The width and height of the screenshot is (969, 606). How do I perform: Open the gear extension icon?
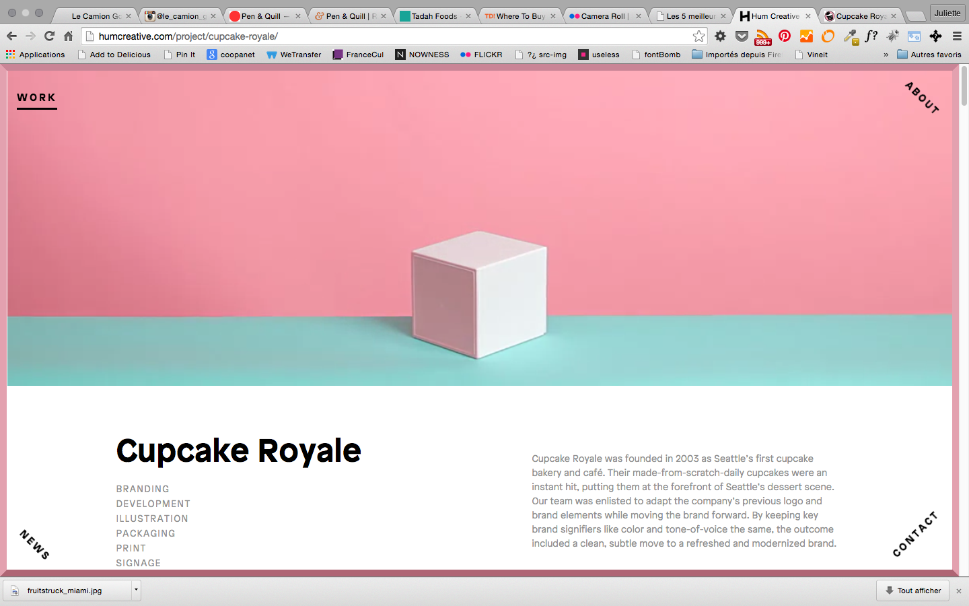coord(721,36)
